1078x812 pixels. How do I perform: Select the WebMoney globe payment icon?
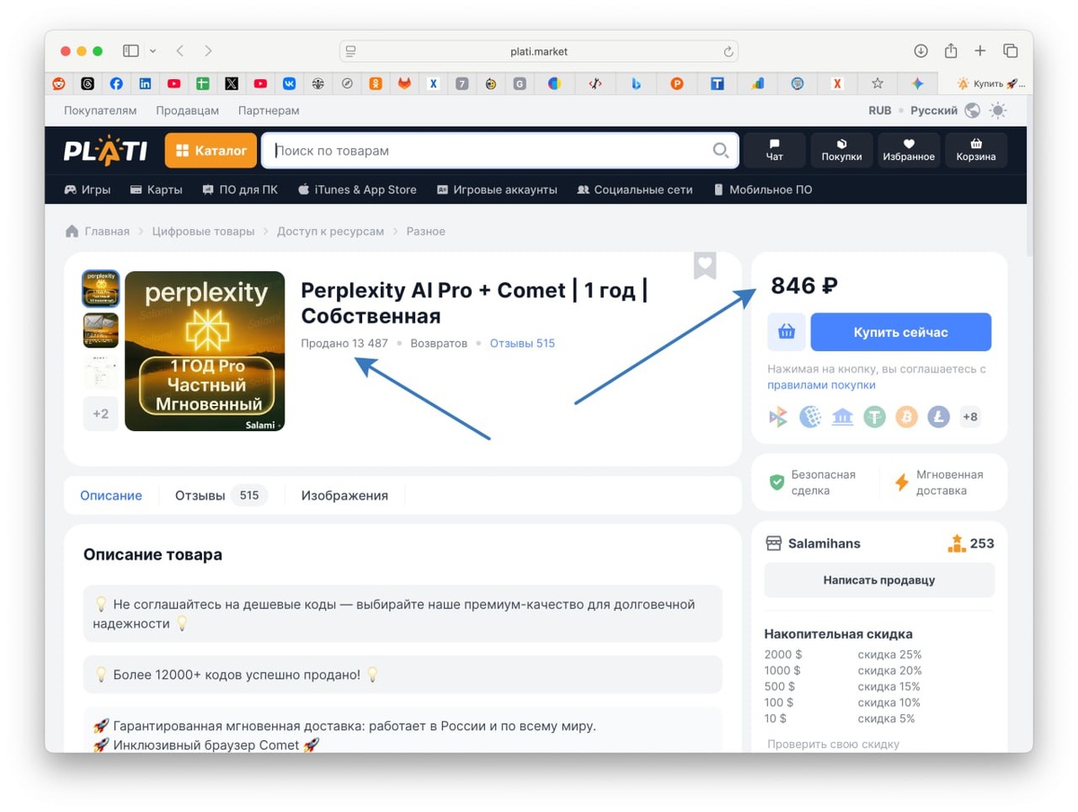tap(810, 417)
